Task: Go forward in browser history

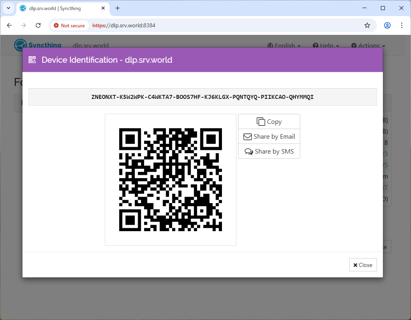Action: pyautogui.click(x=24, y=25)
